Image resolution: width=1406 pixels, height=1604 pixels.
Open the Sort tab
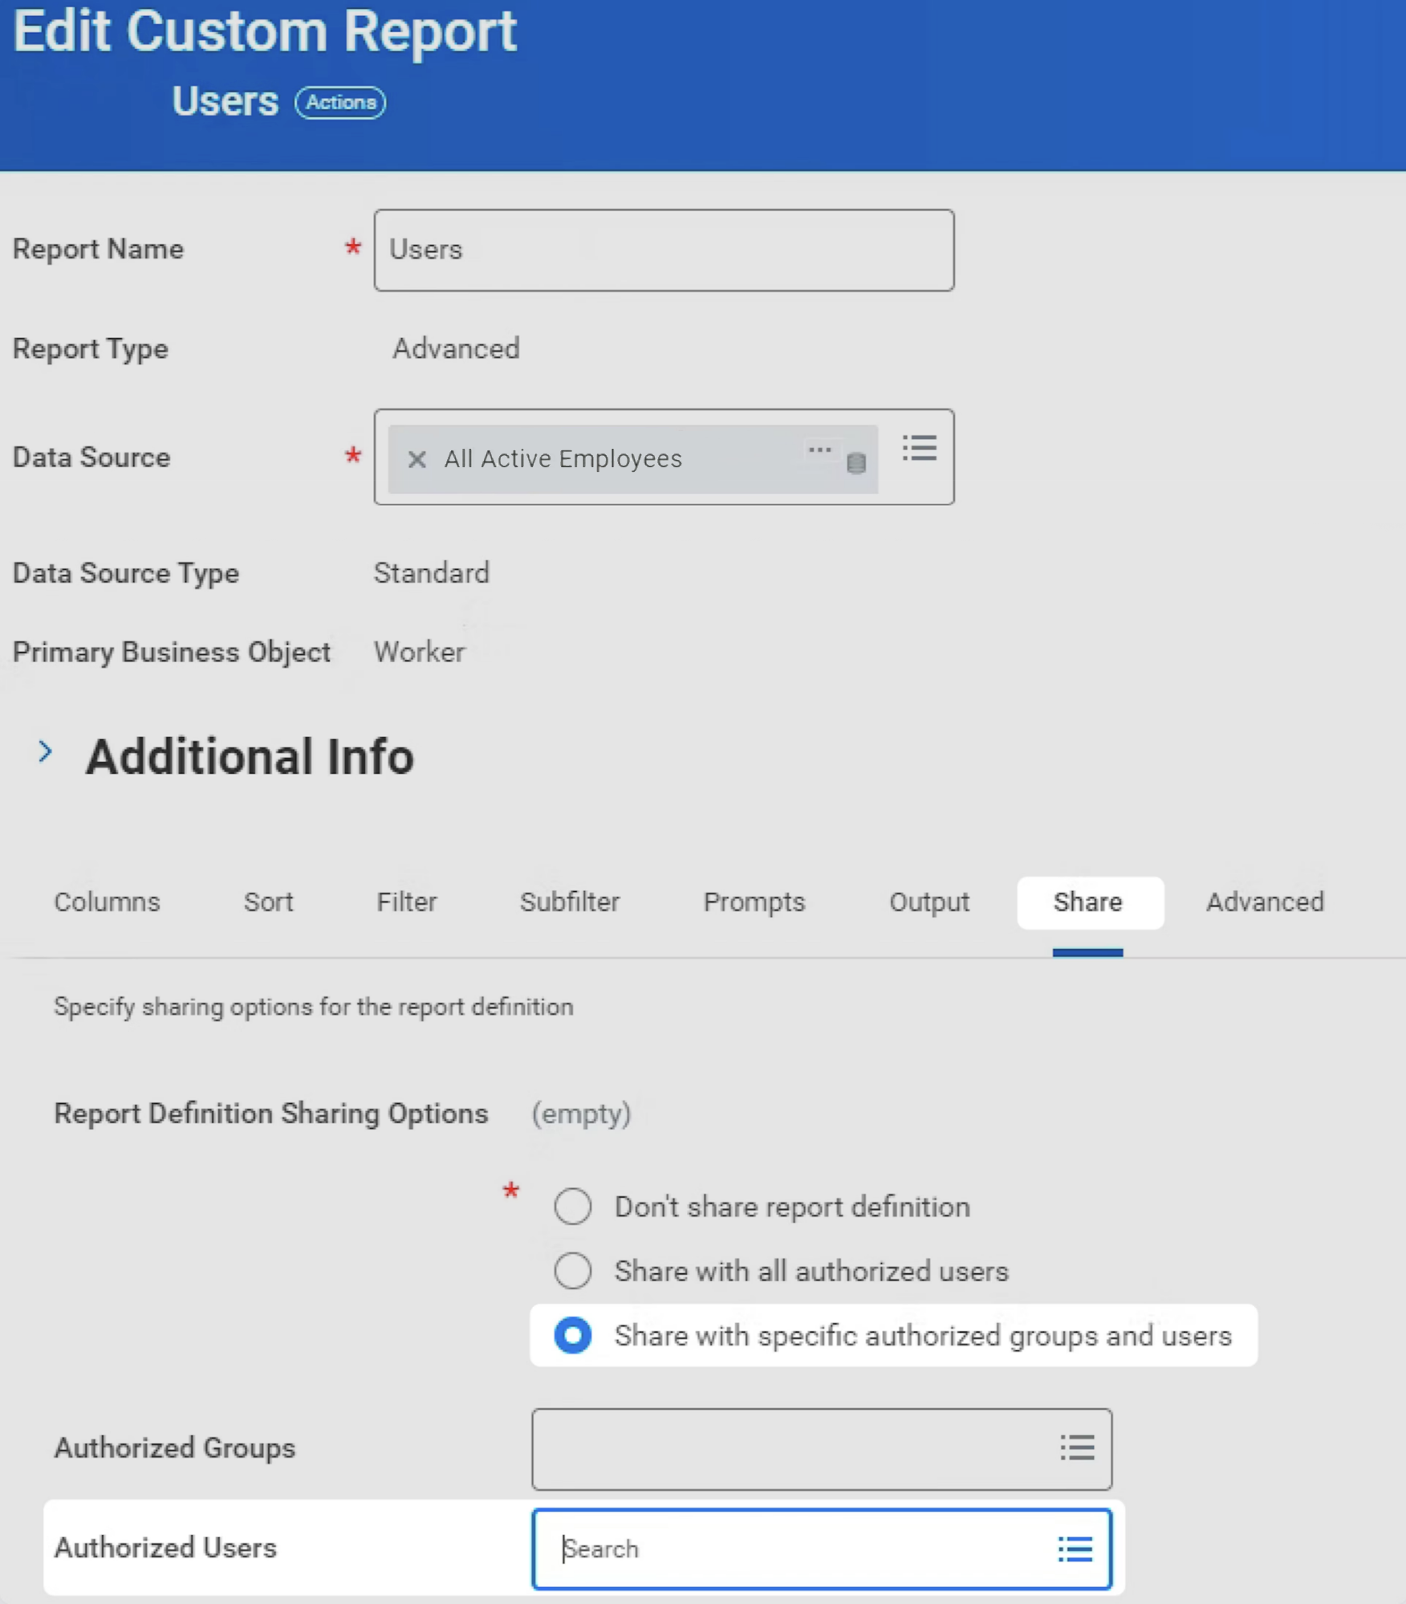pyautogui.click(x=268, y=902)
